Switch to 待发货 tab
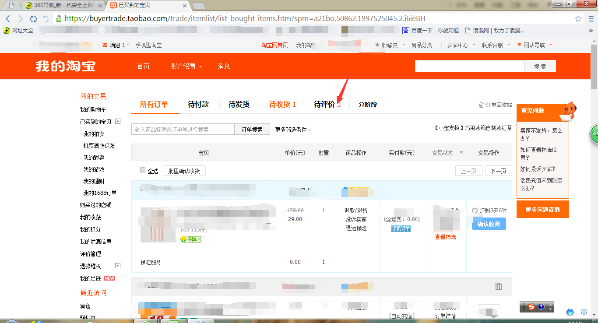The width and height of the screenshot is (598, 323). [x=239, y=104]
